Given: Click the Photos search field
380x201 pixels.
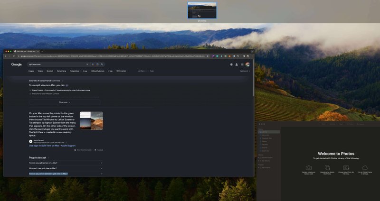Looking at the screenshot, I should coord(367,124).
